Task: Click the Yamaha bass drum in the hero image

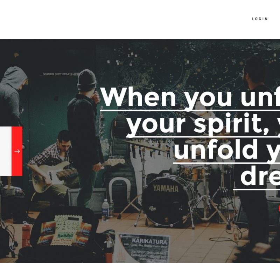Action: point(167,200)
